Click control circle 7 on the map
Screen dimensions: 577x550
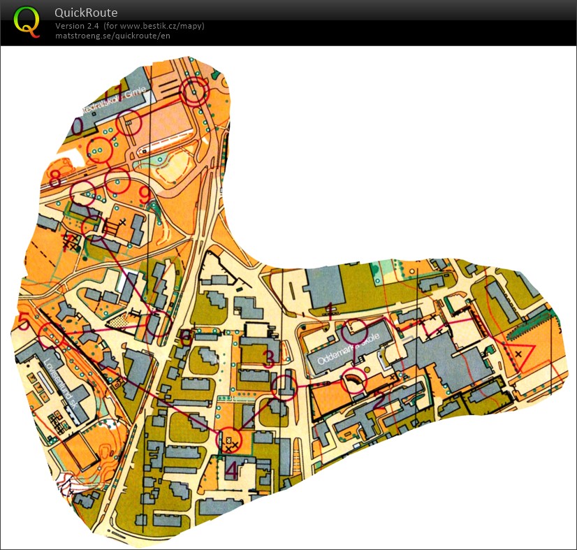[x=94, y=229]
